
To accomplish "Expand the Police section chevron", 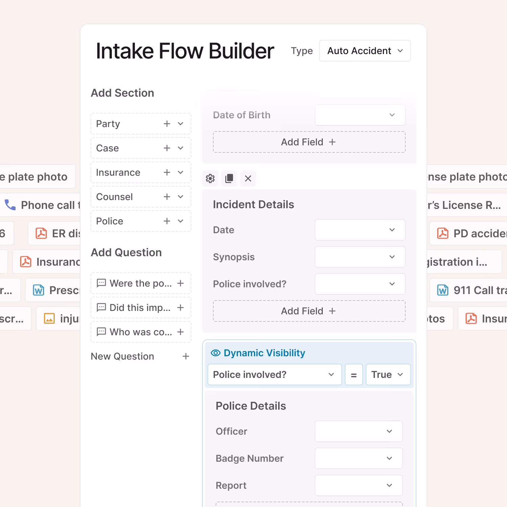I will [x=180, y=221].
